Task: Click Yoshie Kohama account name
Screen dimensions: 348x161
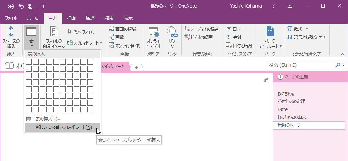Action: (x=247, y=6)
